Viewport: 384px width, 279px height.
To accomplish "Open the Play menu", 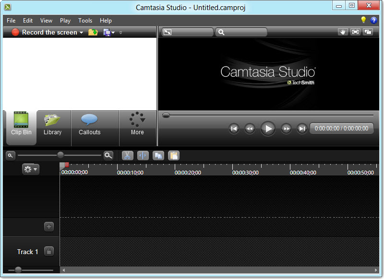I will [65, 21].
